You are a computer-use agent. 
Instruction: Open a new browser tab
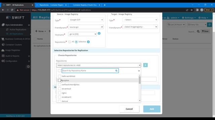104,5
